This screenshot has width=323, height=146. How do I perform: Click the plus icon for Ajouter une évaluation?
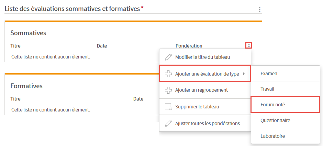pyautogui.click(x=168, y=74)
